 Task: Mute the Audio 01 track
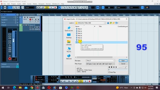click(x=25, y=17)
